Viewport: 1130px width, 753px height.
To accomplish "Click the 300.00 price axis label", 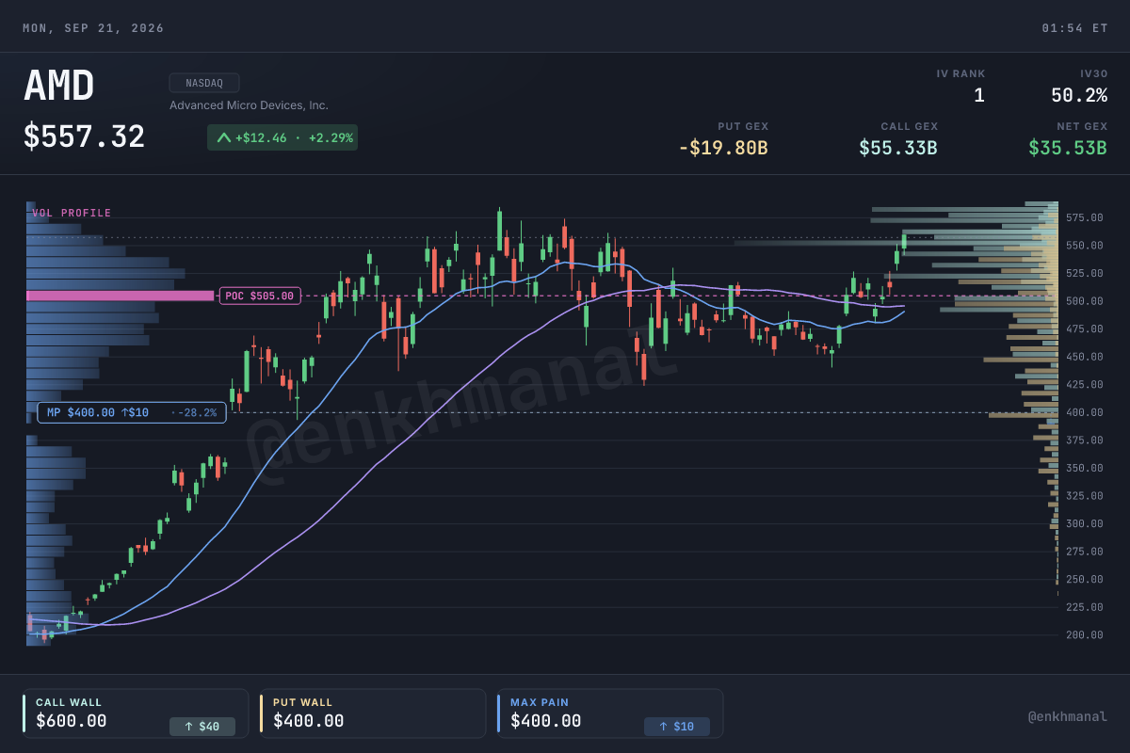I will click(1085, 523).
